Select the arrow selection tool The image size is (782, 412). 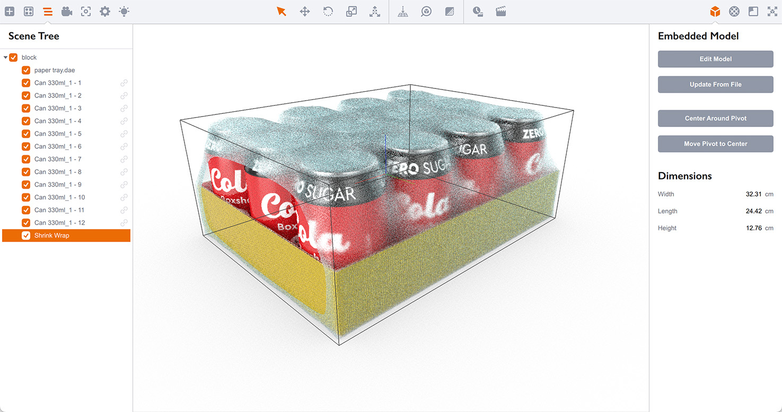[282, 11]
